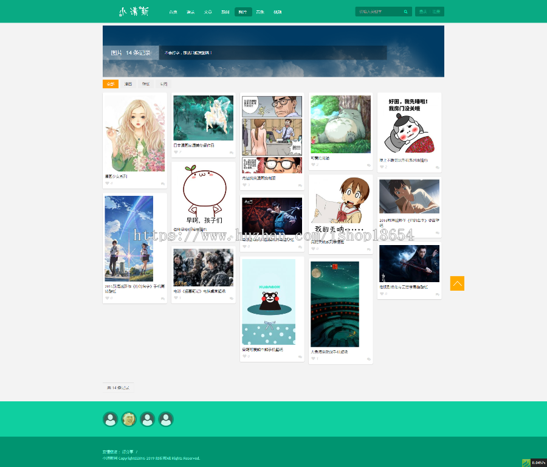Like the moonlit tulou wallpaper card
Image resolution: width=547 pixels, height=467 pixels.
point(313,358)
